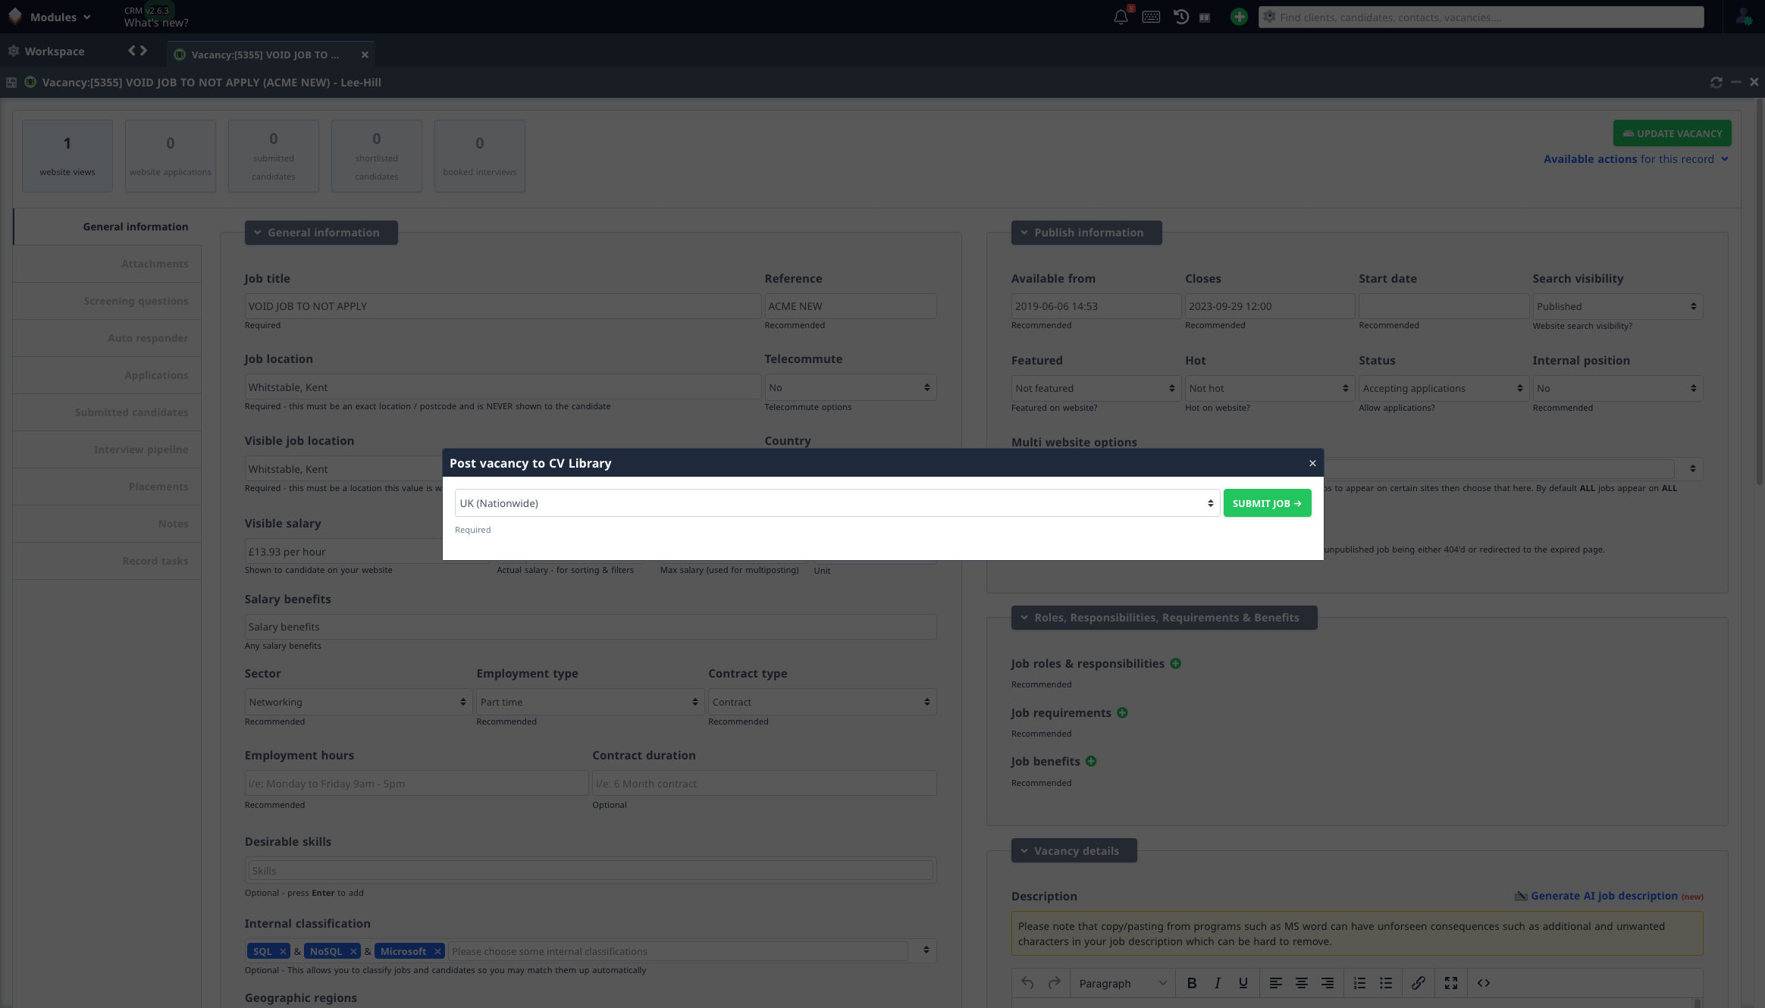Collapse the General information section
This screenshot has height=1008, width=1765.
point(321,233)
